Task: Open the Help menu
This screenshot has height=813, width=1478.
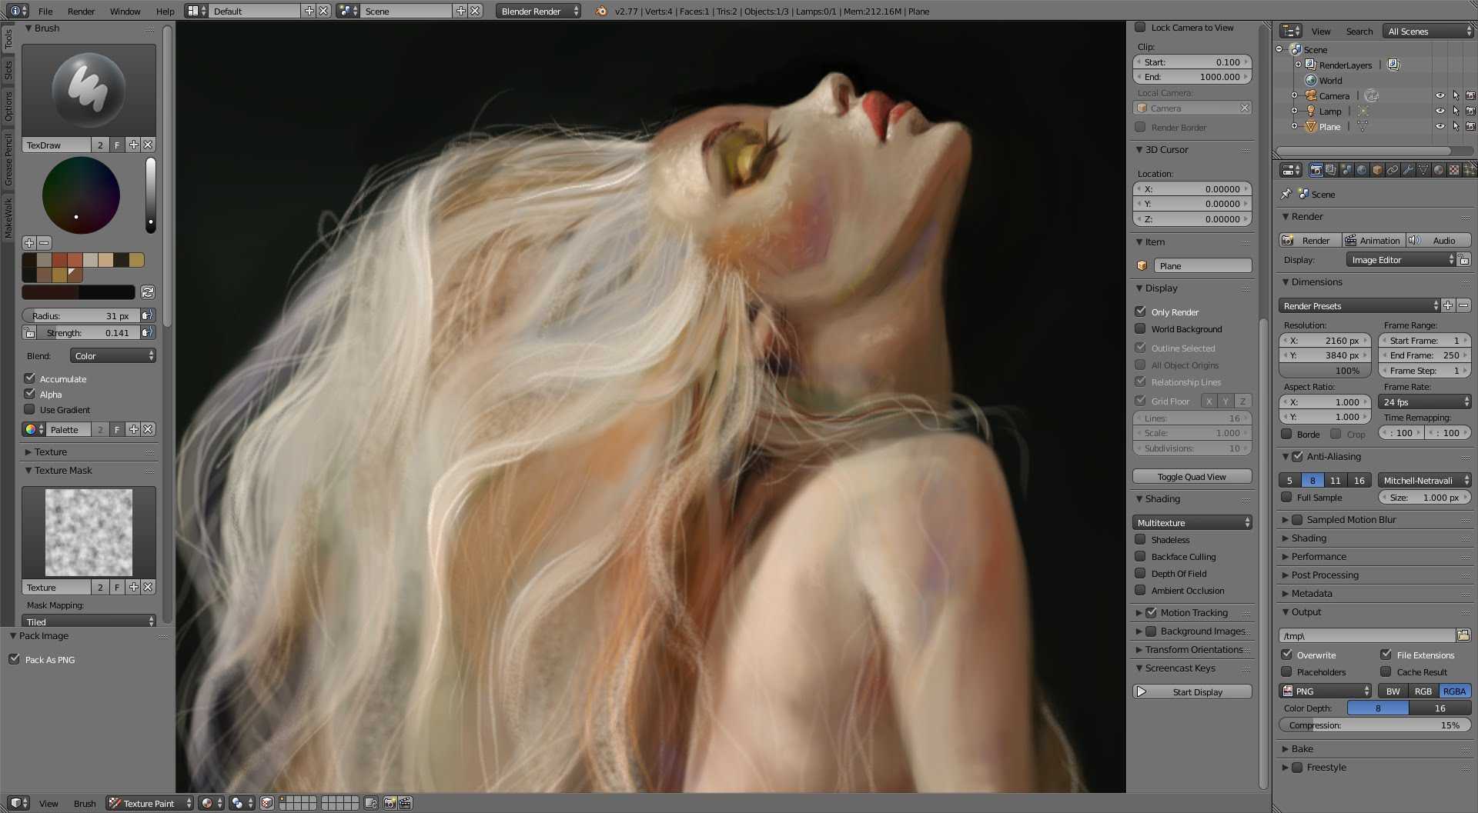Action: pos(165,11)
